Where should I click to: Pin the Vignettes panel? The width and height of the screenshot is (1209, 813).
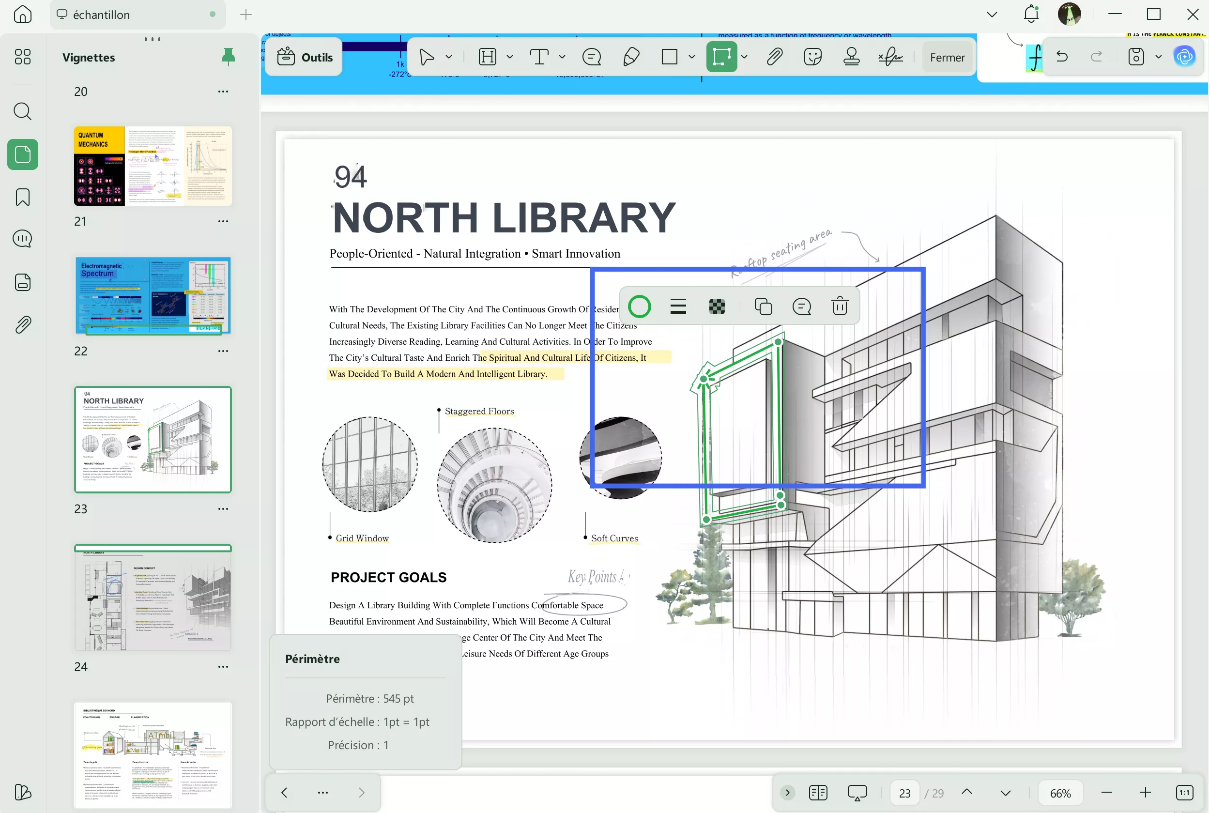[x=228, y=57]
